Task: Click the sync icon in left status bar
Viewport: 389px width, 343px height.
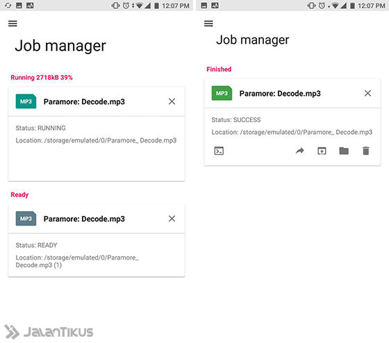Action: tap(8, 6)
